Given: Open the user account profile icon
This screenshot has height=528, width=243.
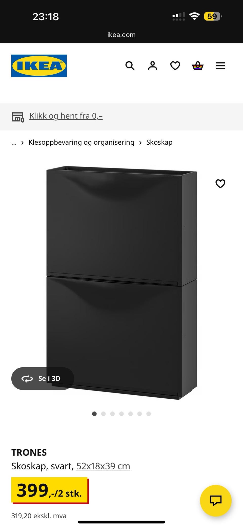Looking at the screenshot, I should tap(152, 66).
